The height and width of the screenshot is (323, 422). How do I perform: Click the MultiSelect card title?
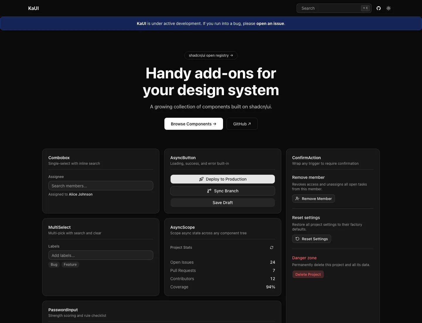tap(59, 227)
